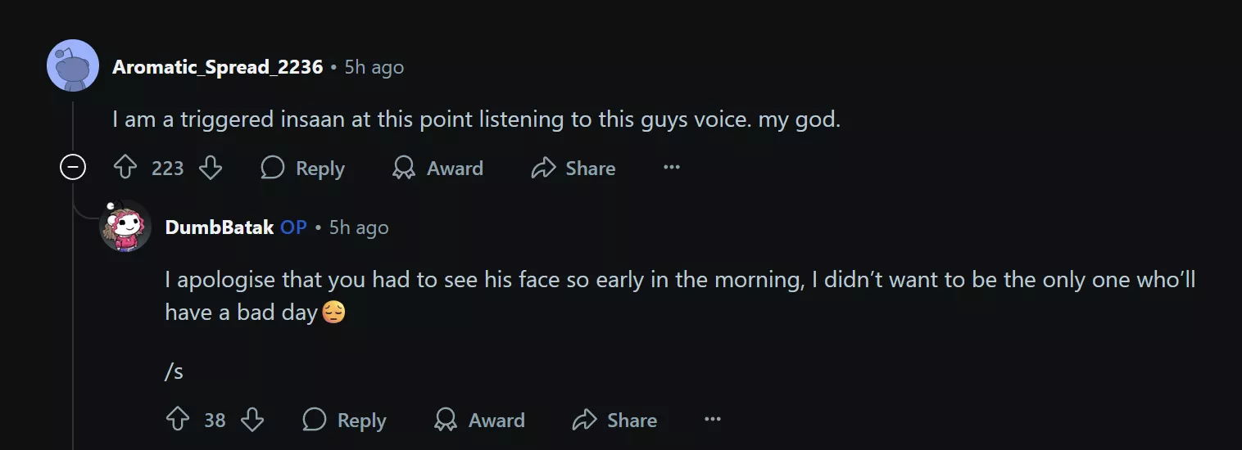Share Aromatic_Spread_2236's comment
This screenshot has width=1242, height=450.
click(573, 169)
